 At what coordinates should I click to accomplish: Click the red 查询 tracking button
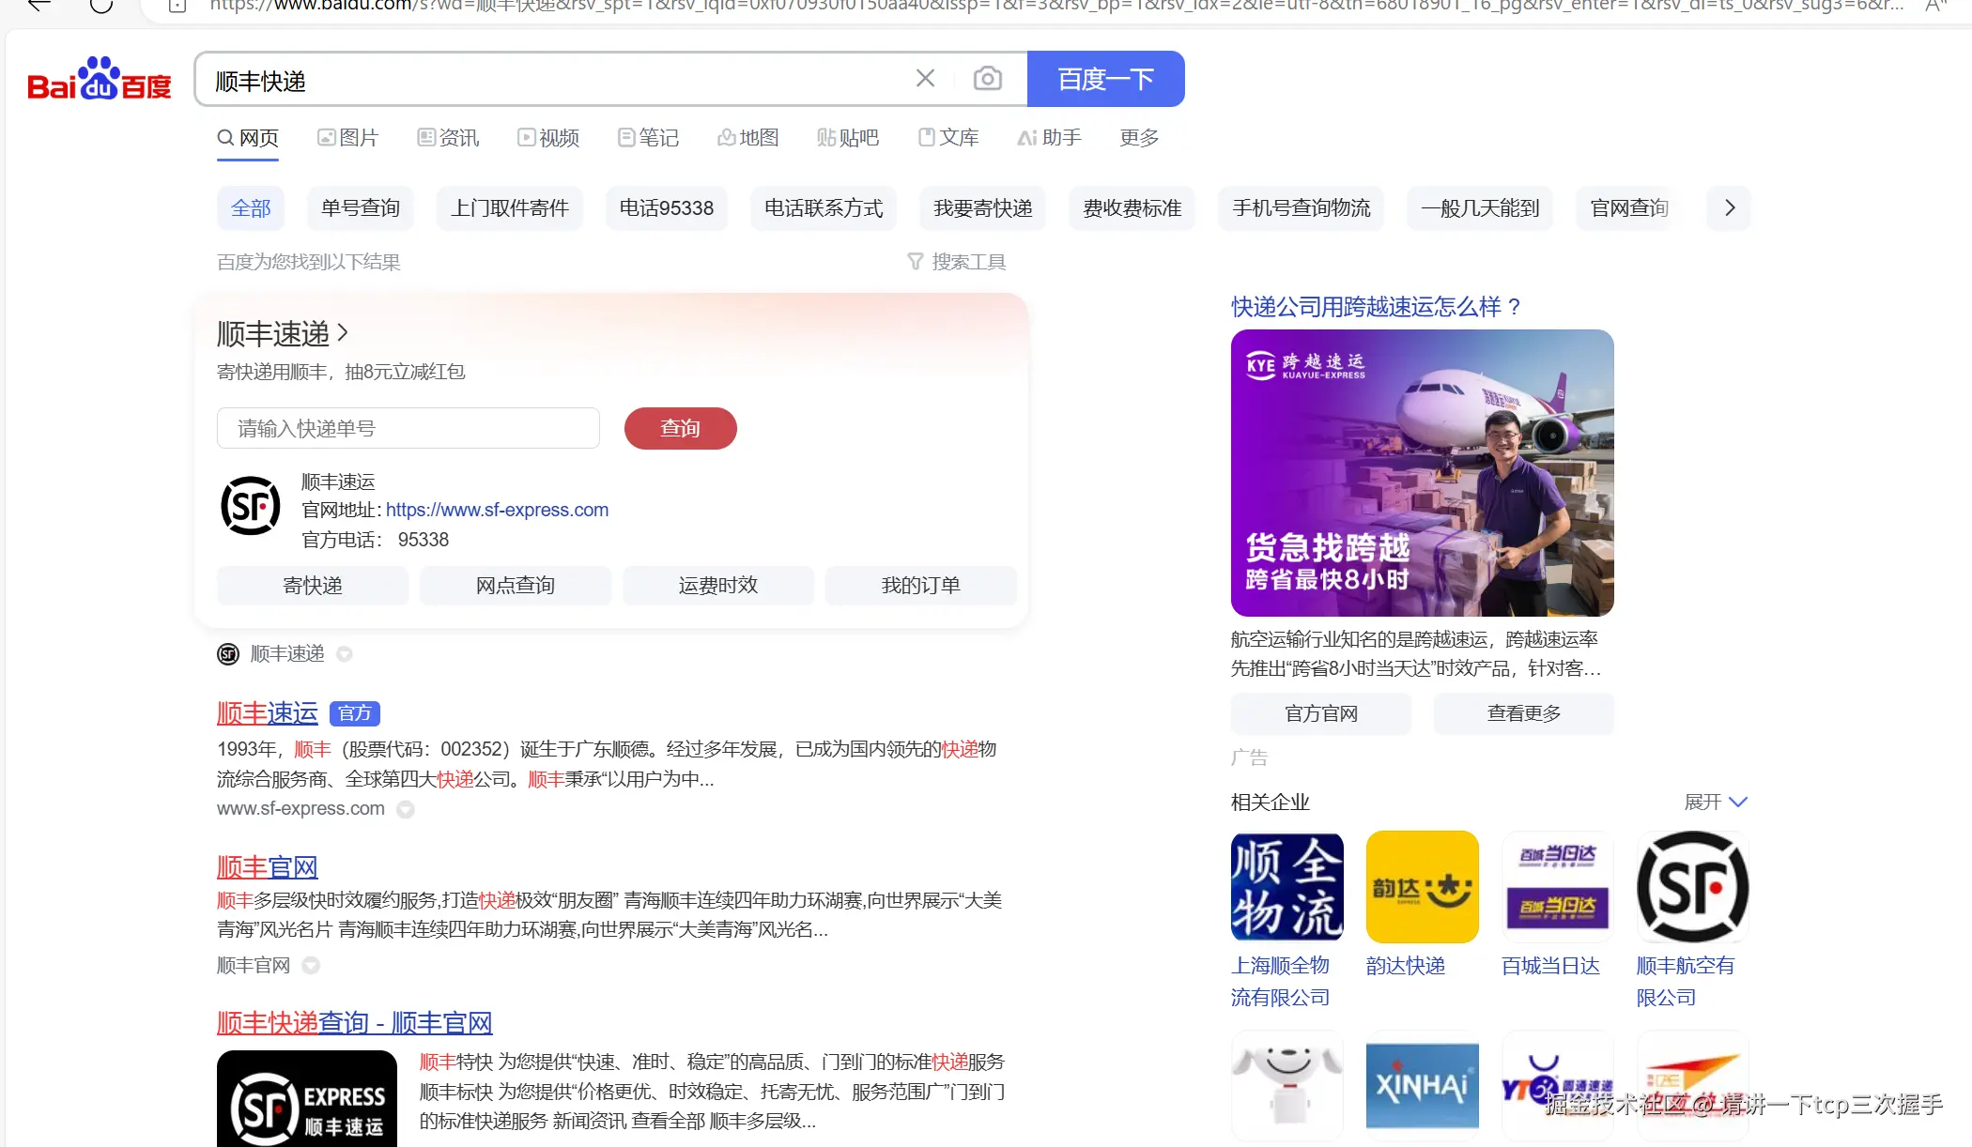tap(680, 428)
